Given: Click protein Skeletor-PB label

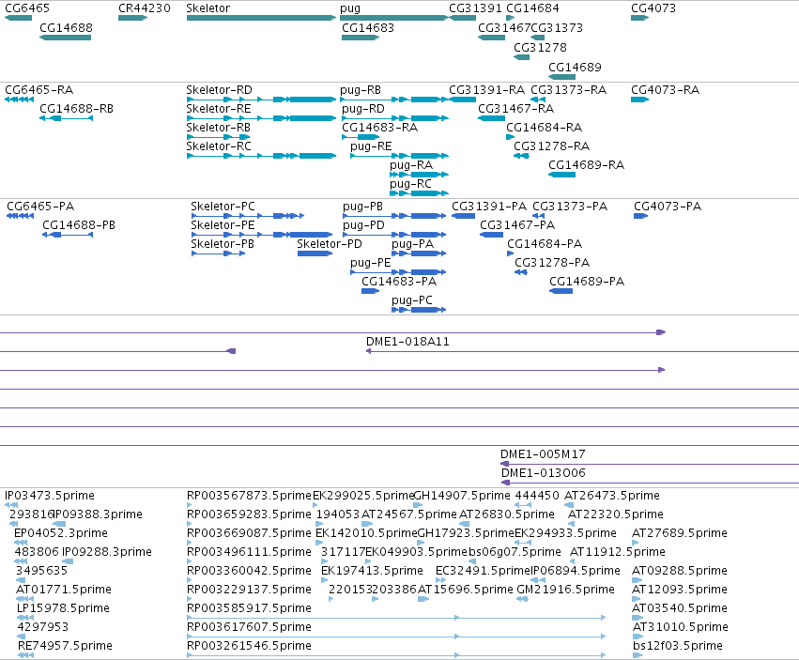Looking at the screenshot, I should point(223,244).
